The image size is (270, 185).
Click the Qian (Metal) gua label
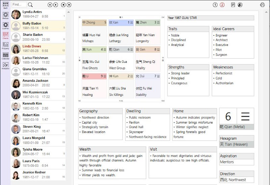tap(237, 127)
